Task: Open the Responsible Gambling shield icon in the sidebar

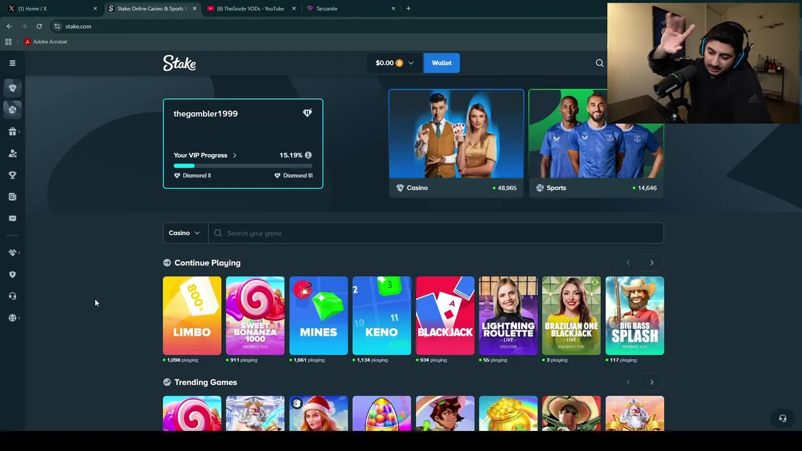Action: [13, 274]
